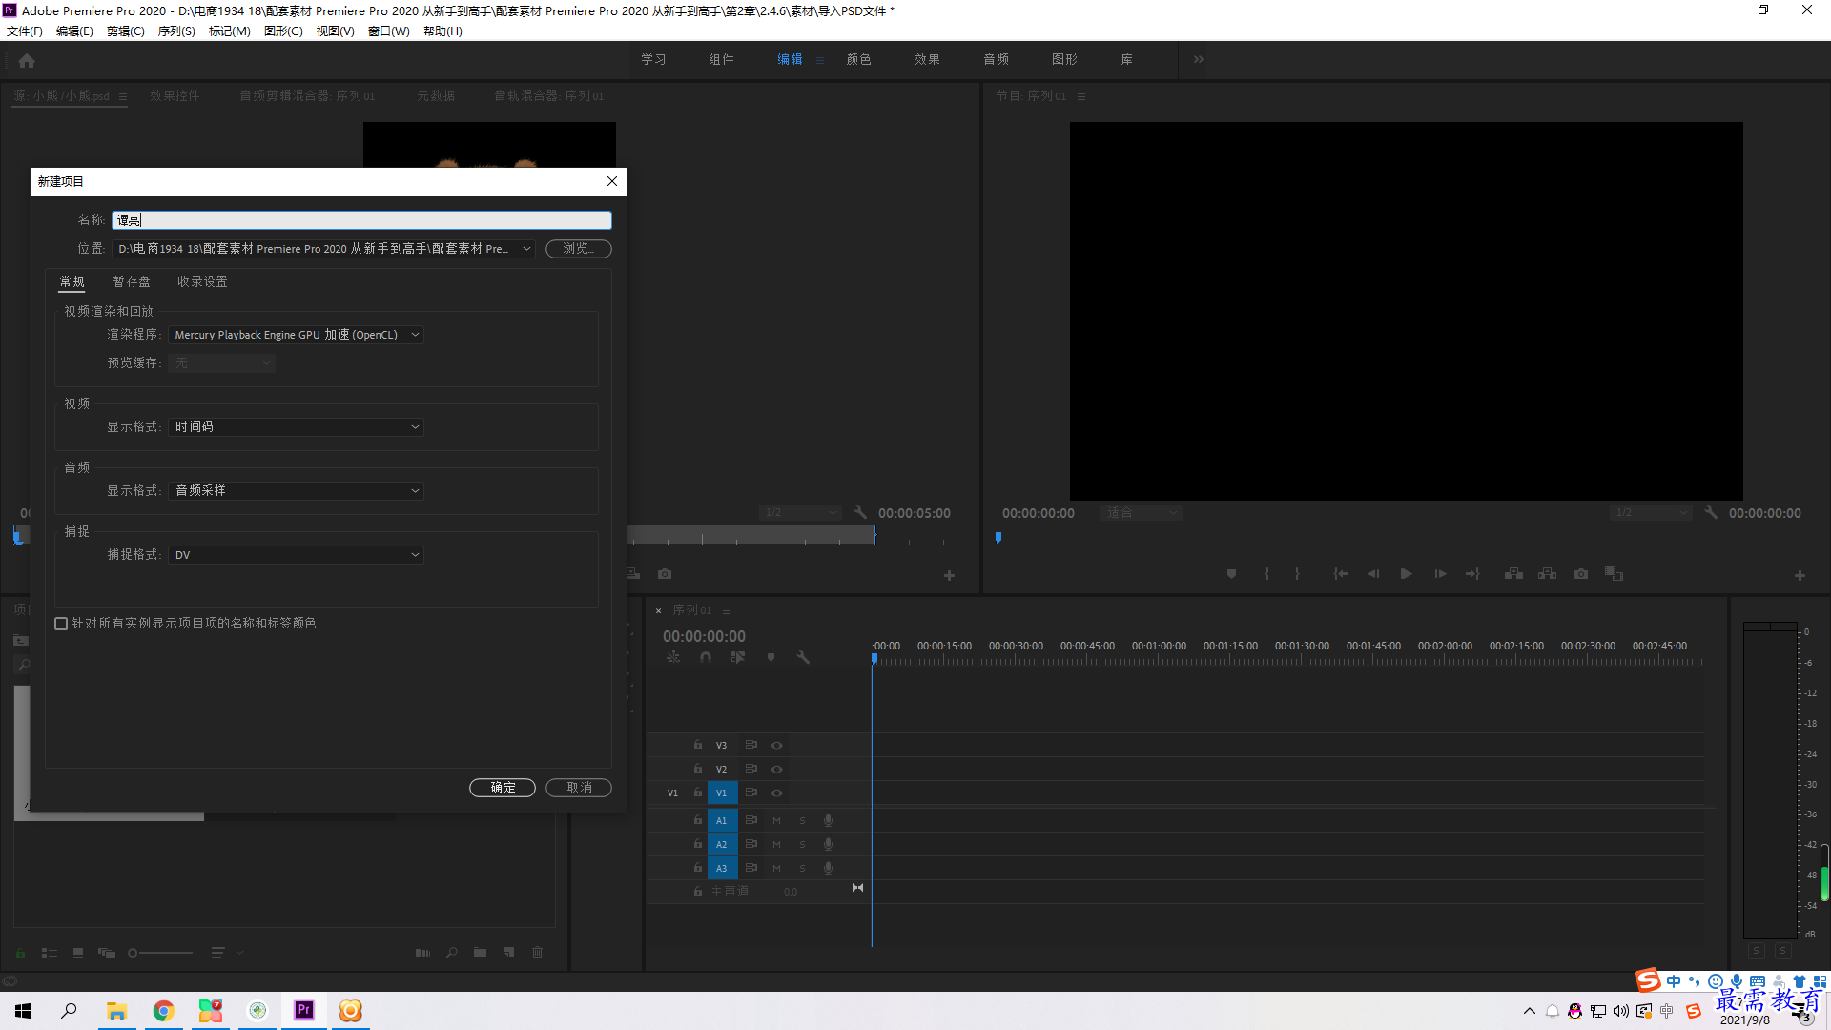This screenshot has width=1831, height=1030.
Task: Mute track A1
Action: [776, 821]
